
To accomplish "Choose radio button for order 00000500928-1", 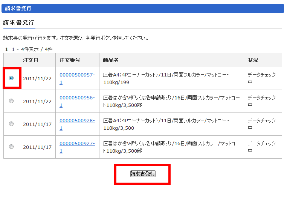I will pos(11,124).
